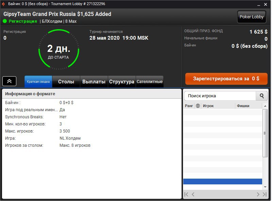Image resolution: width=272 pixels, height=201 pixels.
Task: Click the player list scrollbar thumb
Action: [x=265, y=133]
